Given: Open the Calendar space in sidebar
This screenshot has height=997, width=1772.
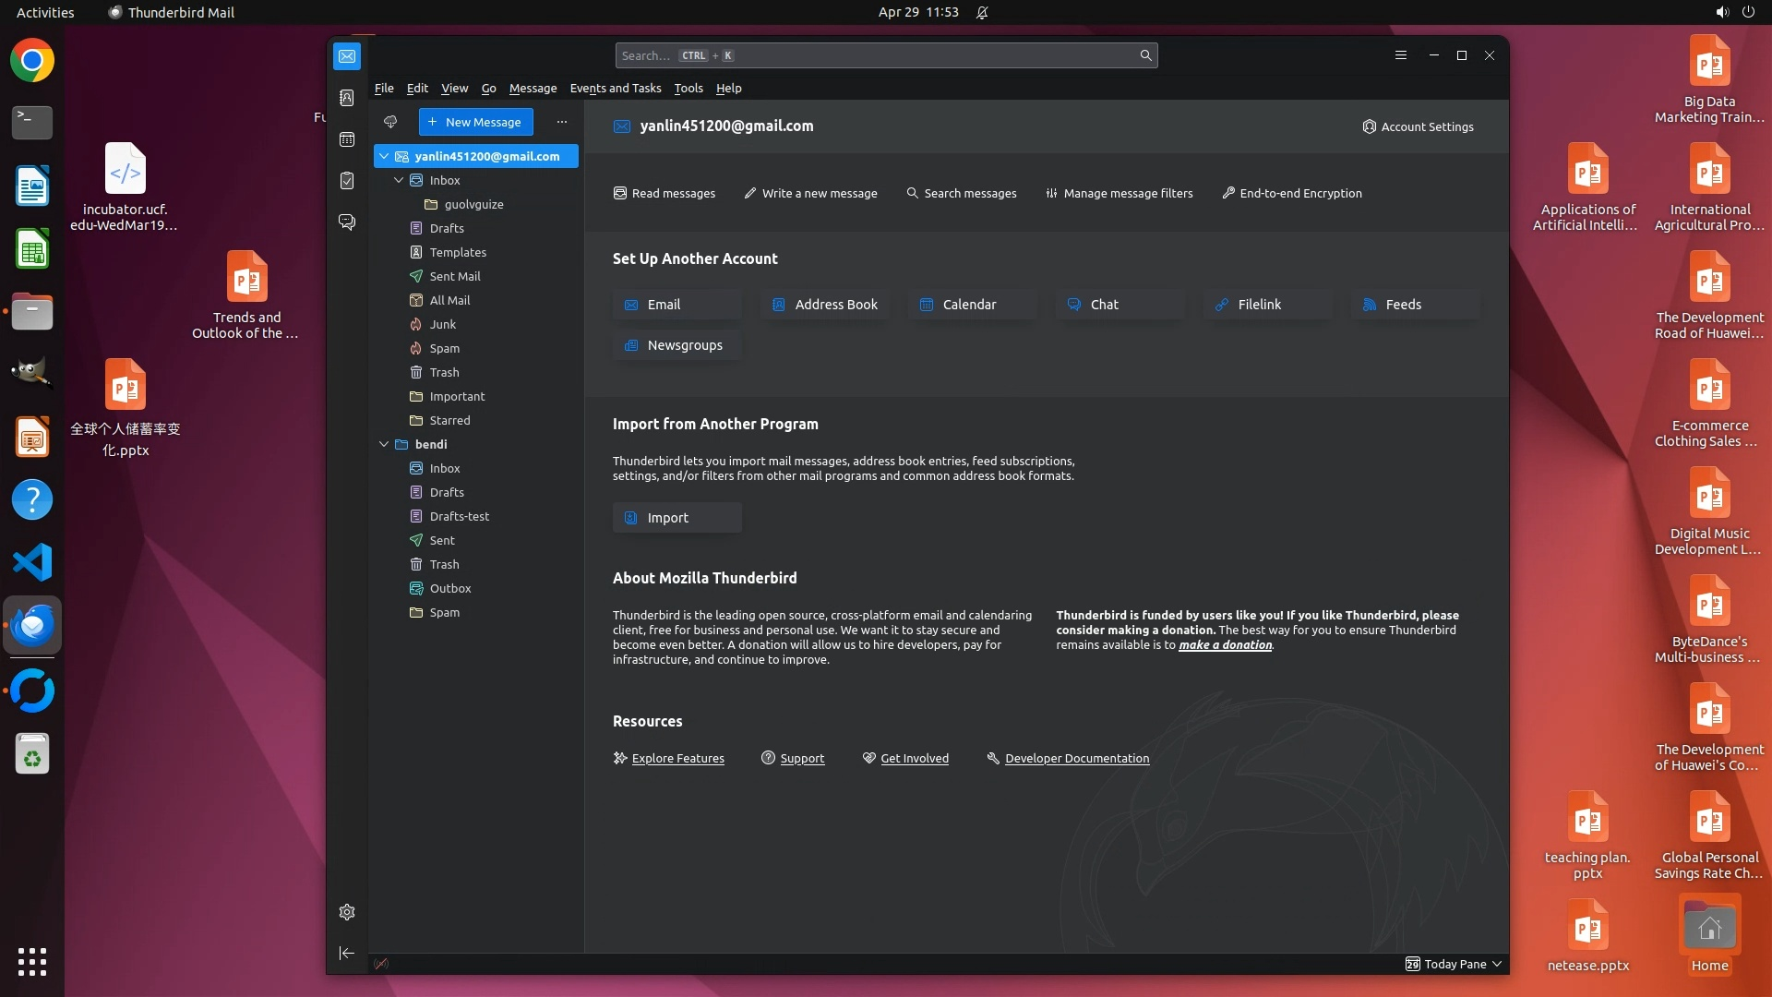Looking at the screenshot, I should (x=347, y=139).
